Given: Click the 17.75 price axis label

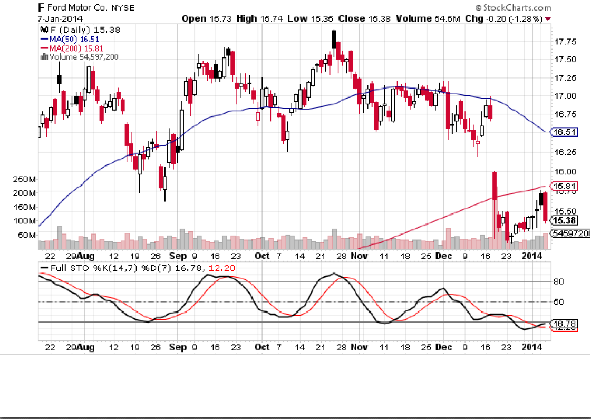Looking at the screenshot, I should tap(565, 42).
